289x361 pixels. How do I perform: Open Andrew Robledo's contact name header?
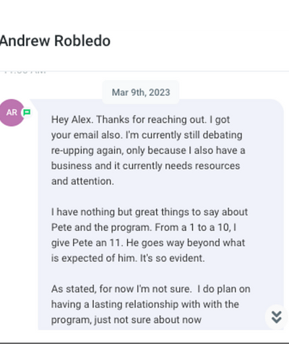click(55, 40)
